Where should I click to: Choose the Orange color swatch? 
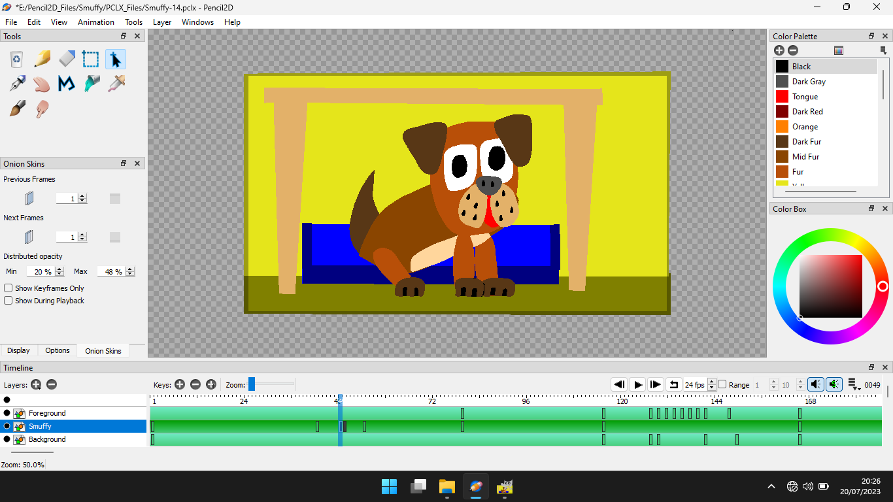(x=782, y=126)
